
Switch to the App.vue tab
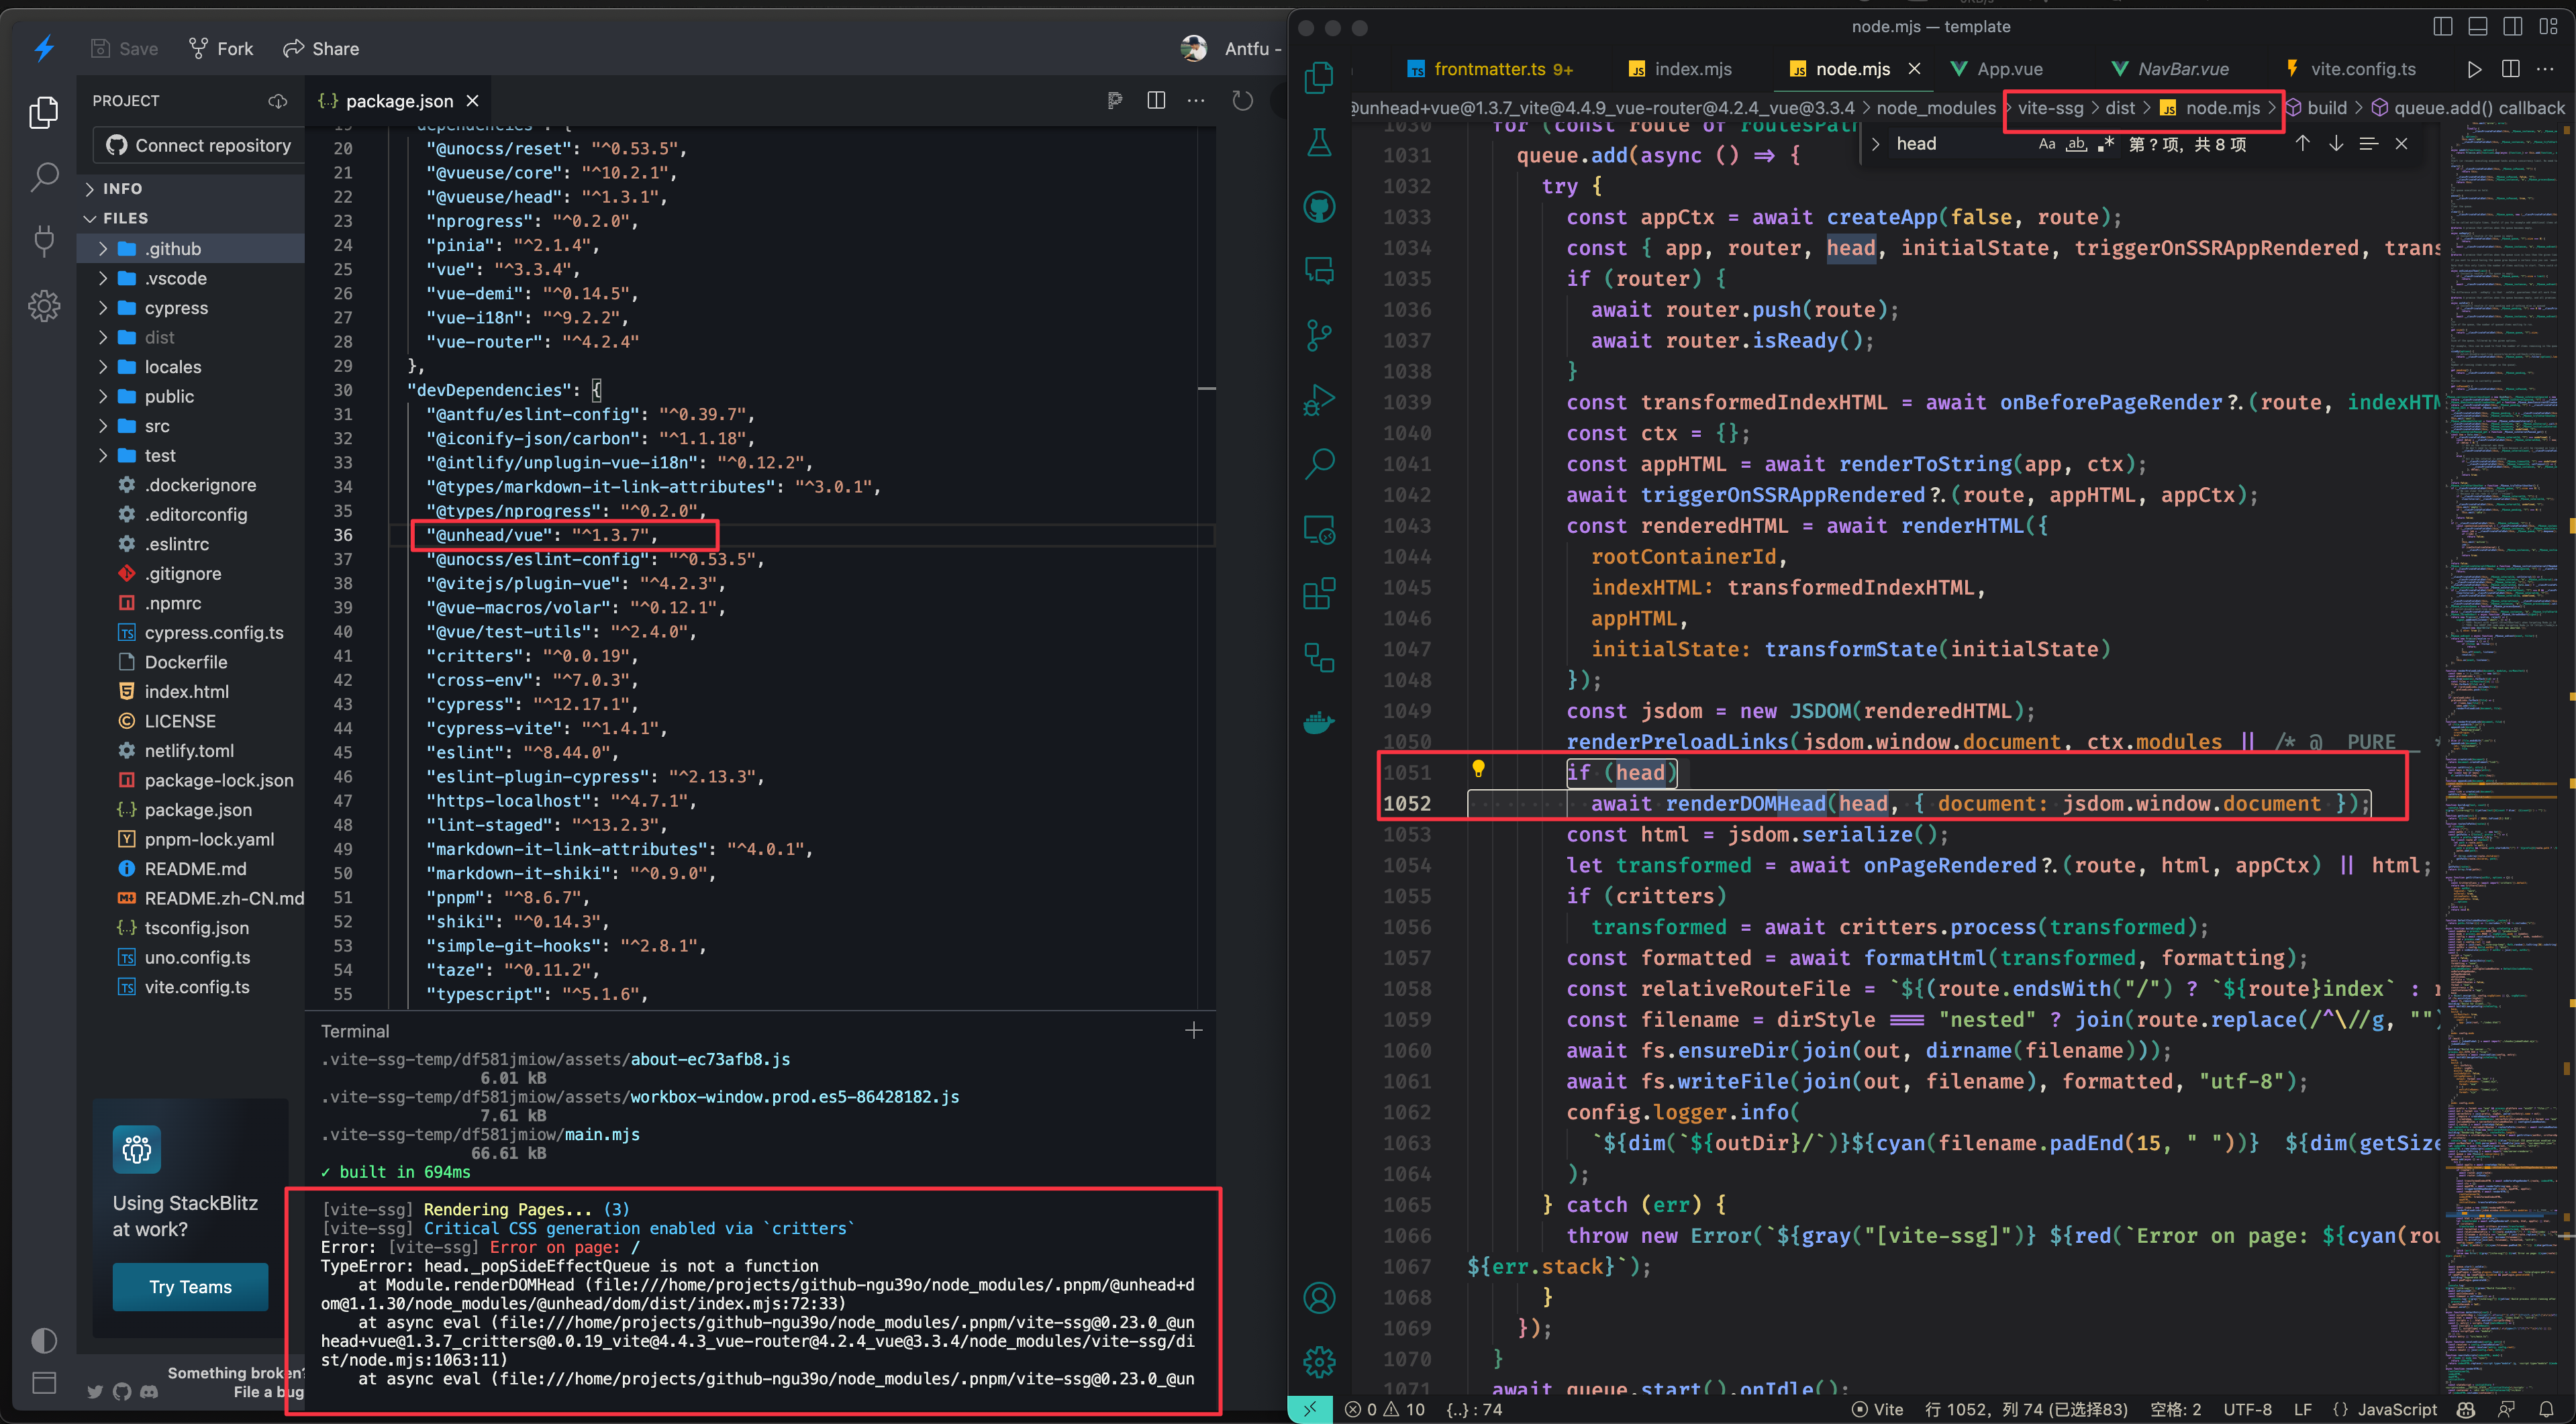[x=2009, y=68]
